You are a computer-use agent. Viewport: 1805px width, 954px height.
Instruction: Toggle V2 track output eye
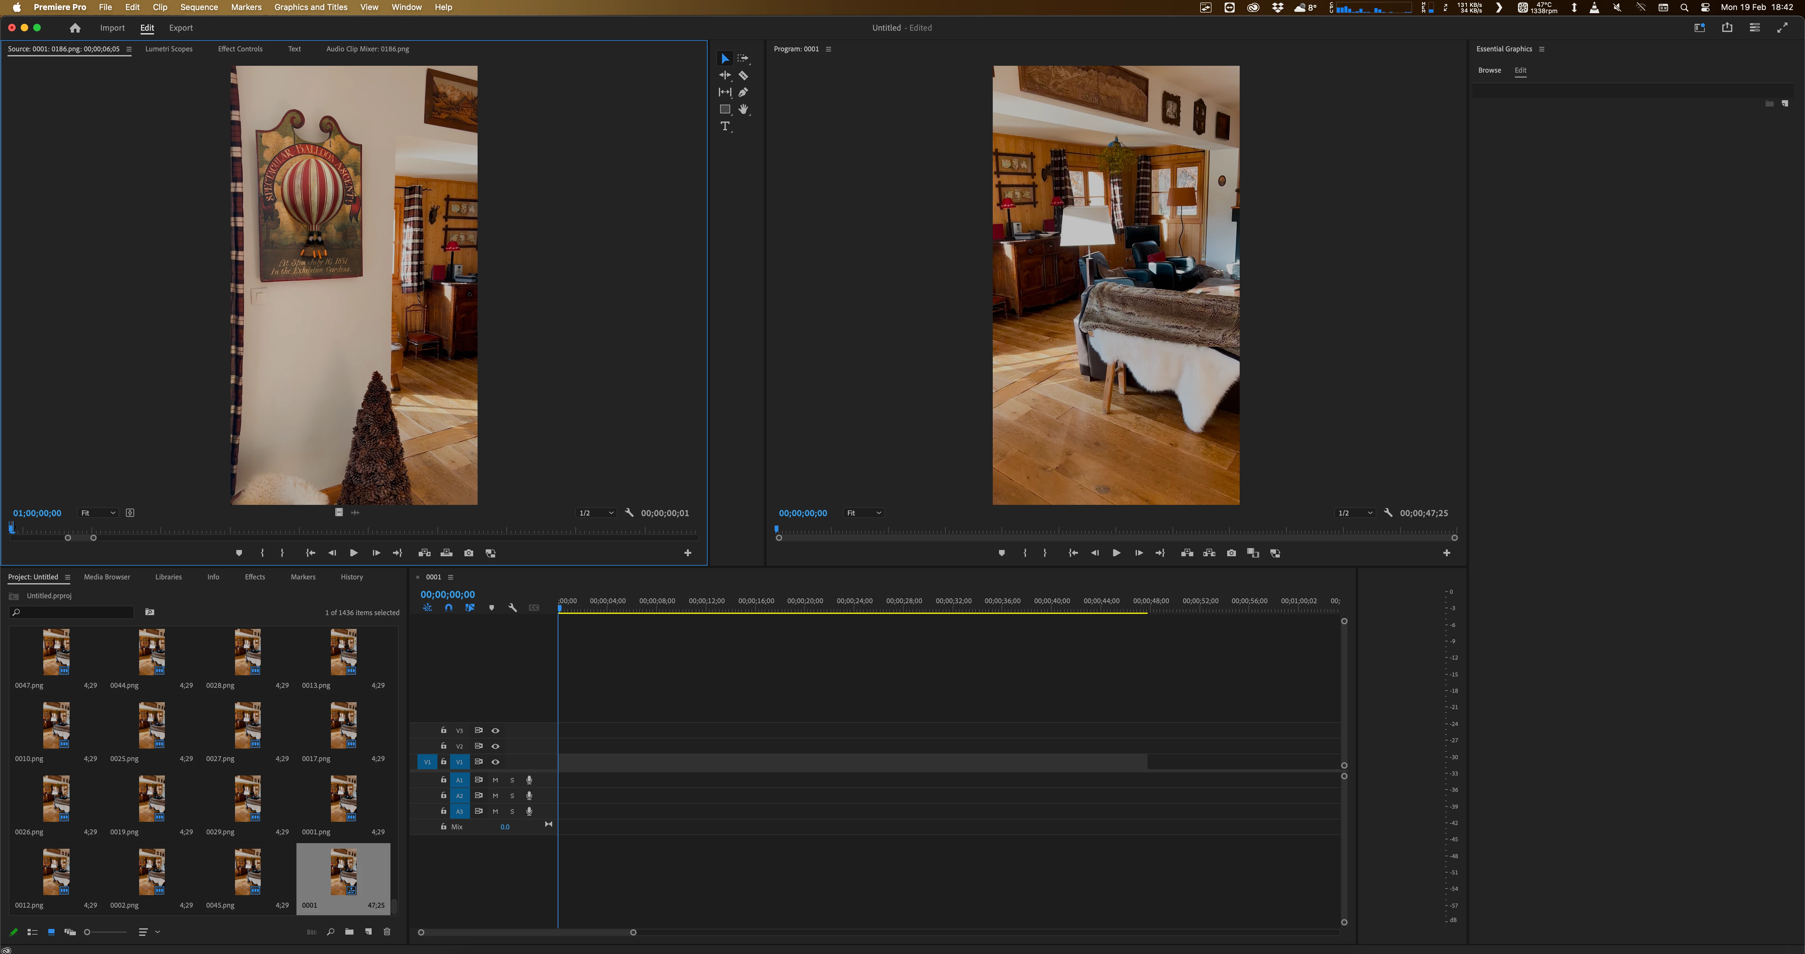pyautogui.click(x=495, y=746)
